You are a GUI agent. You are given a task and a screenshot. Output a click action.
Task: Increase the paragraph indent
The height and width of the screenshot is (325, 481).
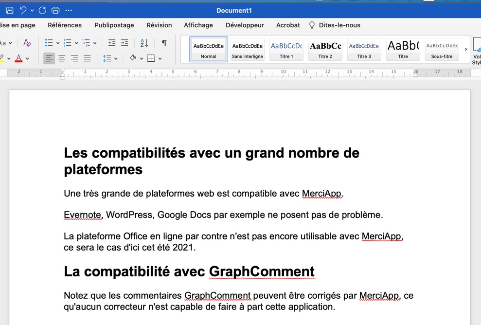click(x=125, y=43)
